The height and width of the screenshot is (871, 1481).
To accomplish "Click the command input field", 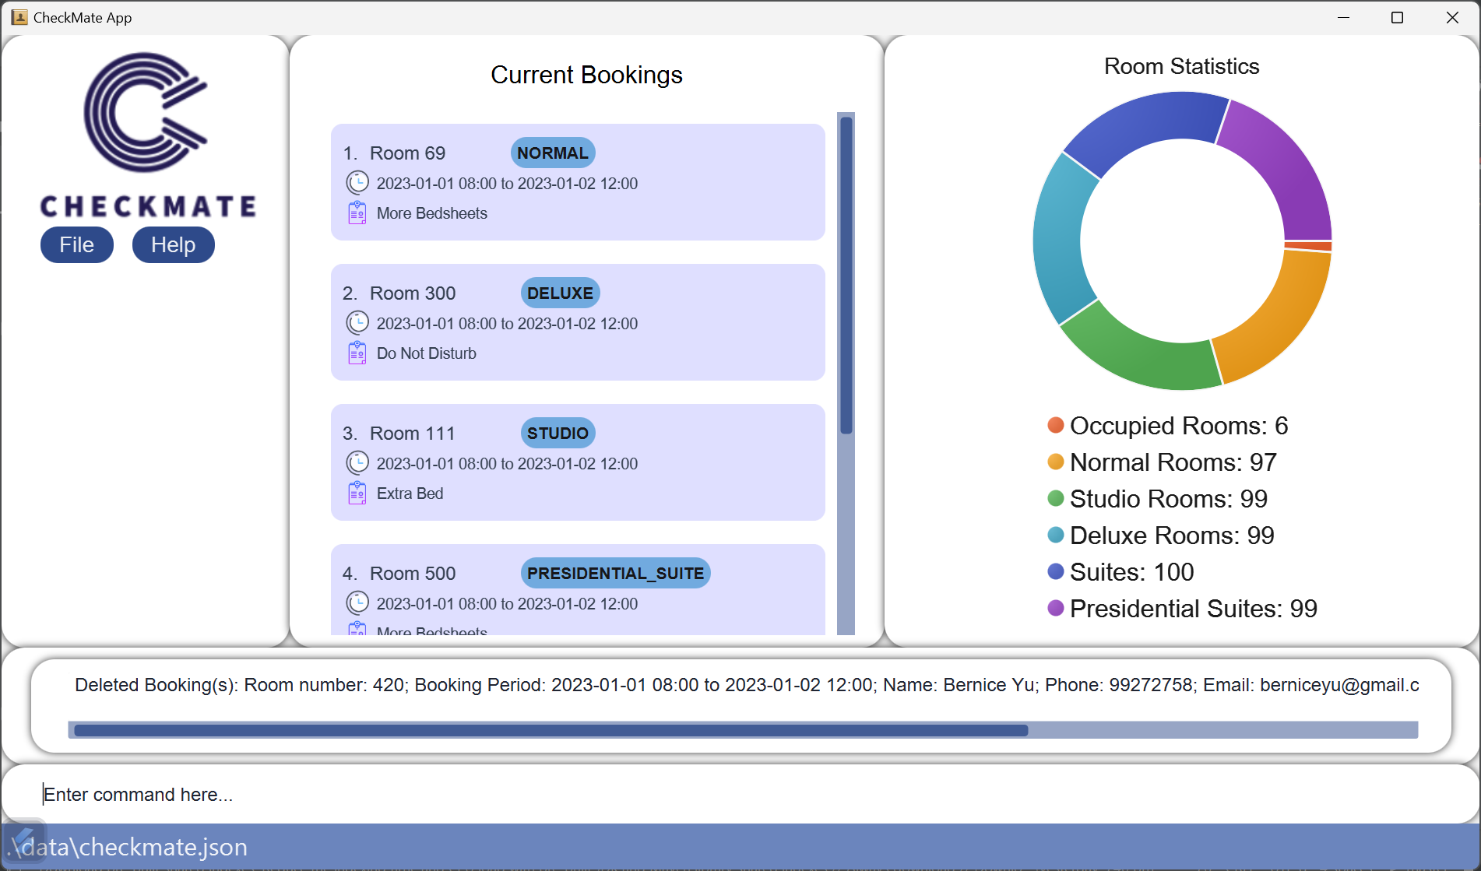I will [740, 794].
